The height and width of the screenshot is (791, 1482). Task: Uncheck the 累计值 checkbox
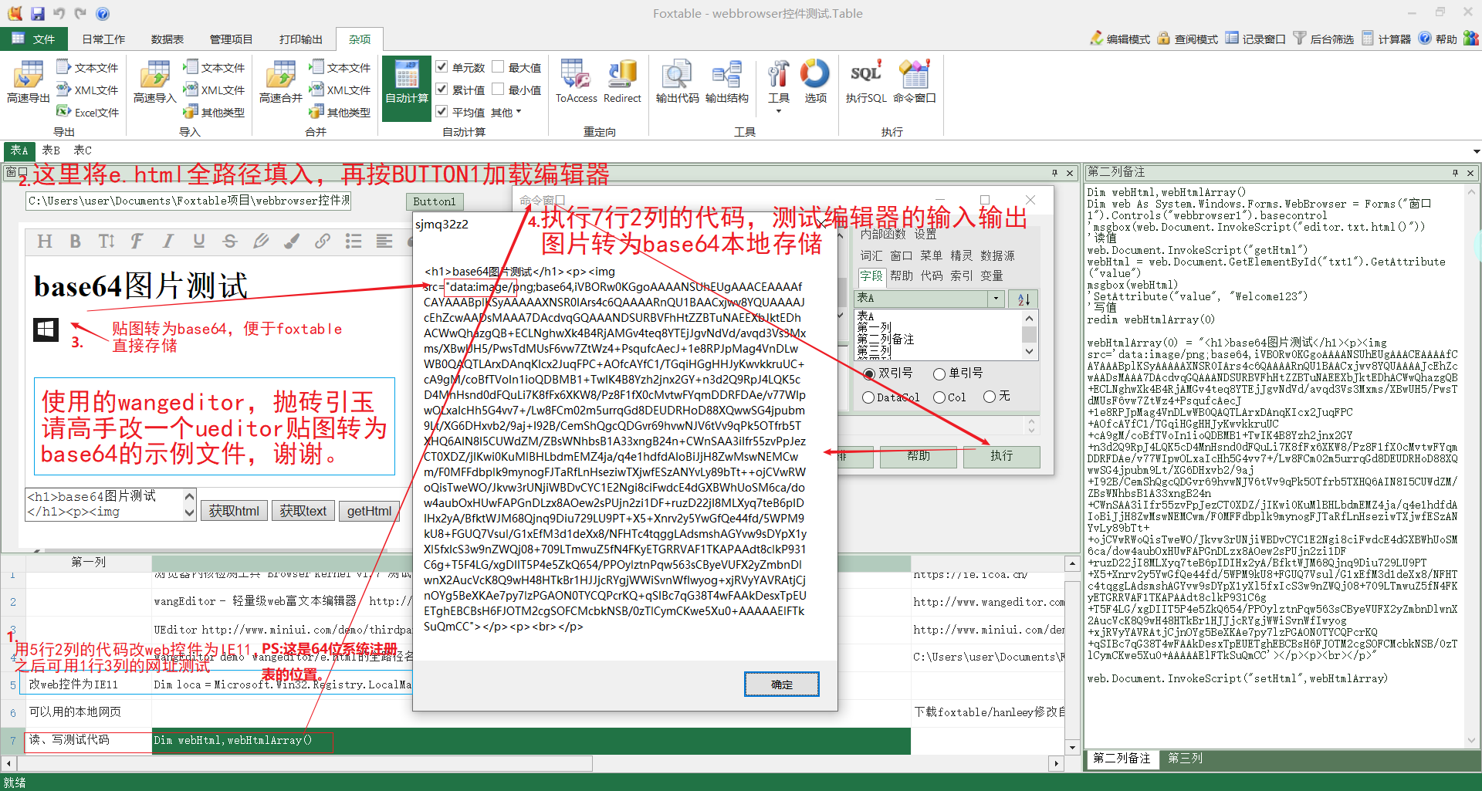click(x=442, y=90)
